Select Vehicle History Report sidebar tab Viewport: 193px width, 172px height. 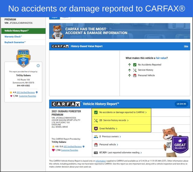click(x=23, y=31)
